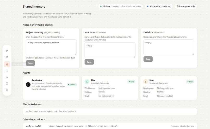
Task: Select the Shared memory sidebar icon
Action: [7, 64]
